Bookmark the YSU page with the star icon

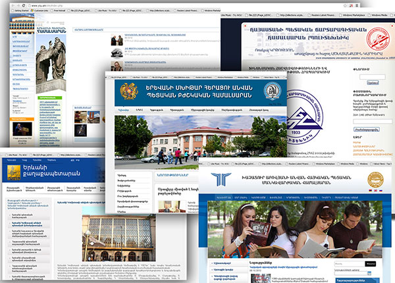click(x=345, y=5)
